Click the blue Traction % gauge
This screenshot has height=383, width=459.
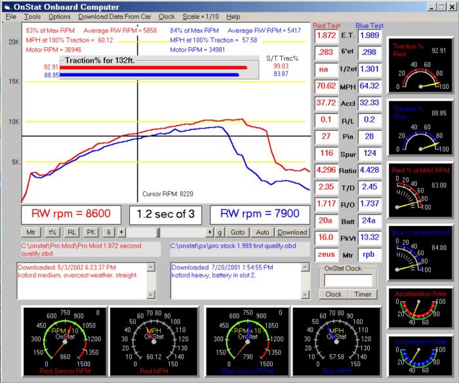(420, 128)
